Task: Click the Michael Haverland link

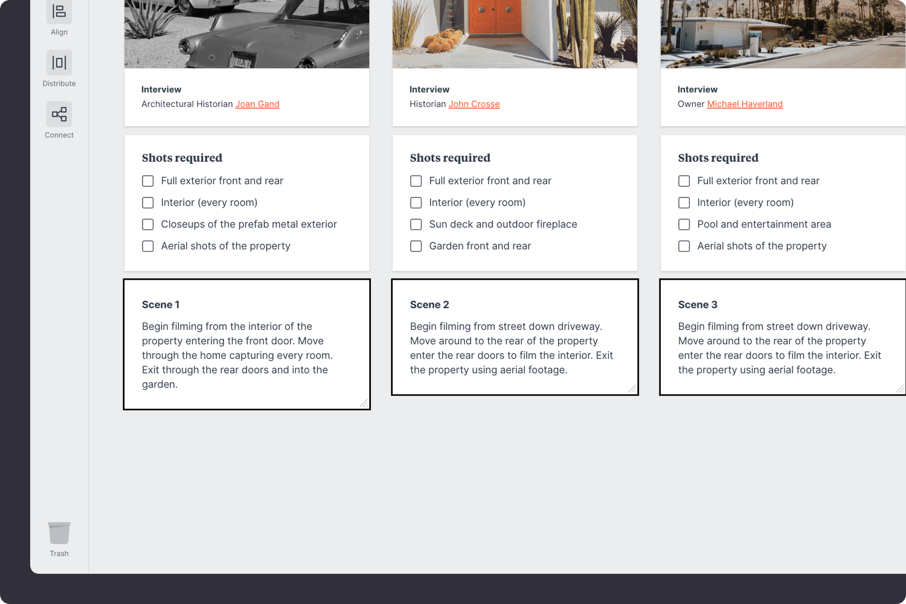Action: tap(745, 104)
